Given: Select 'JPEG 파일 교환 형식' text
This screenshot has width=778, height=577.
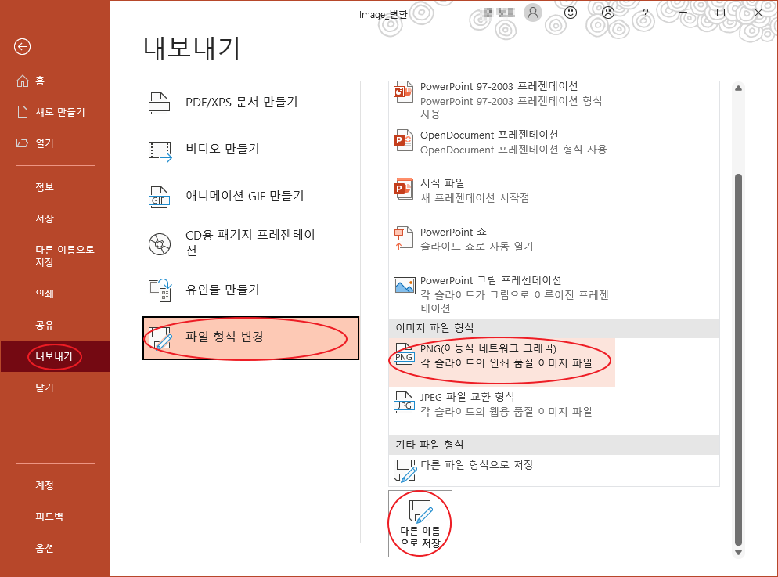Looking at the screenshot, I should tap(467, 397).
